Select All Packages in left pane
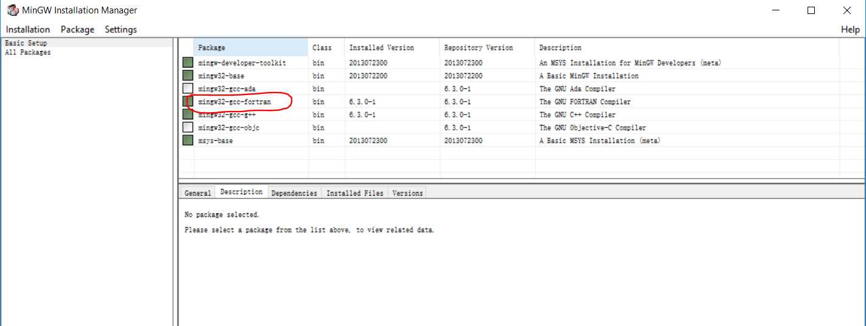 [28, 52]
